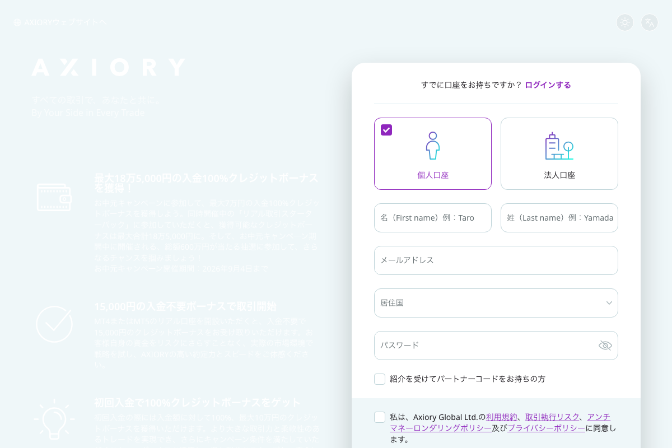Select the 法人口座 corporate account card

[x=559, y=153]
